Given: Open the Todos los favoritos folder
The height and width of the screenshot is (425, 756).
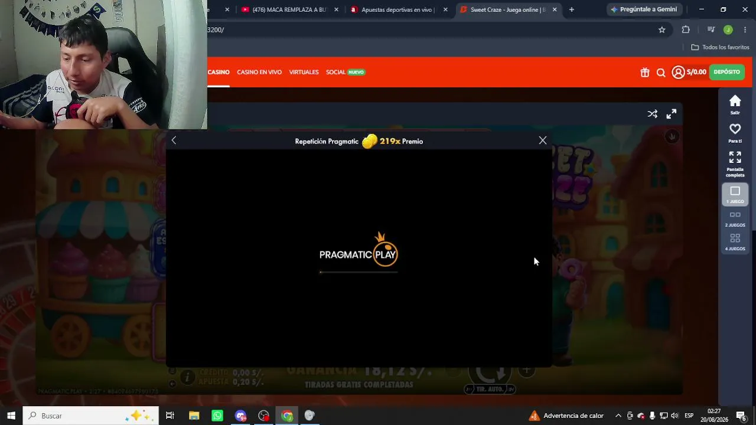Looking at the screenshot, I should click(720, 47).
